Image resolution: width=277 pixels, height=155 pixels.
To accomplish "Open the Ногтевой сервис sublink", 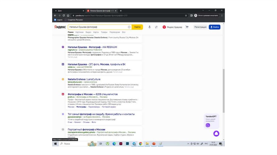I will coord(109,107).
